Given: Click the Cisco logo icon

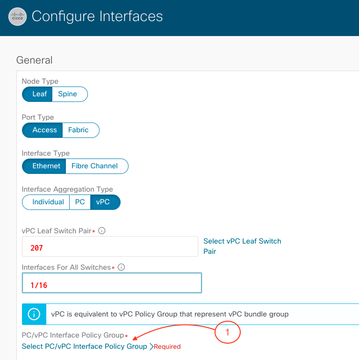Looking at the screenshot, I should 18,17.
